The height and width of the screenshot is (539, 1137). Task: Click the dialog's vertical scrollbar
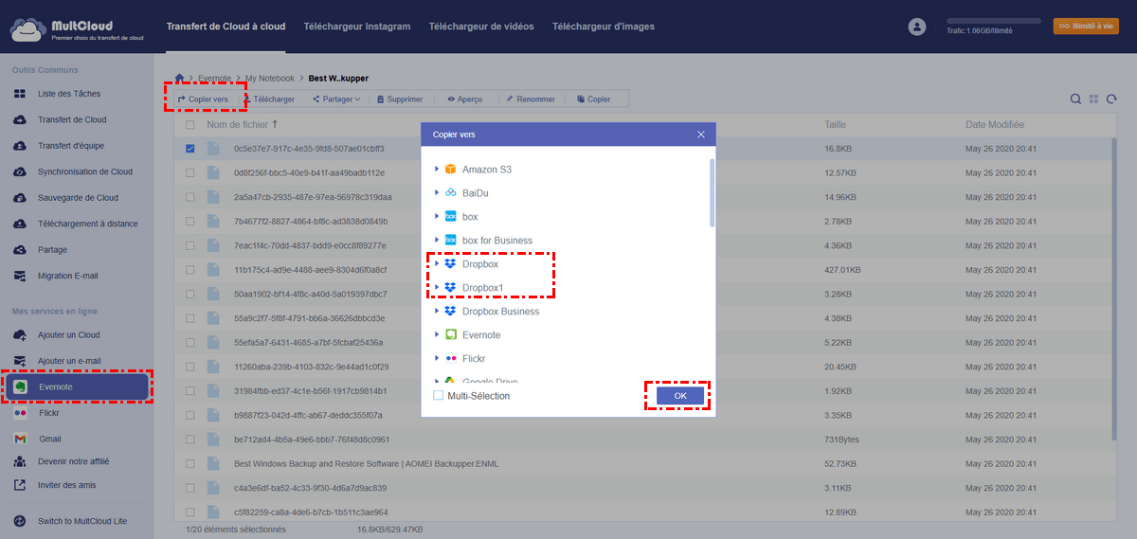point(712,191)
